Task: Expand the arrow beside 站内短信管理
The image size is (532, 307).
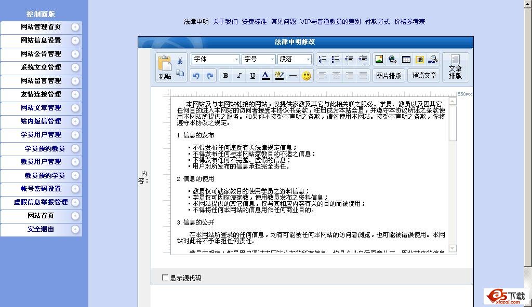Action: point(75,121)
